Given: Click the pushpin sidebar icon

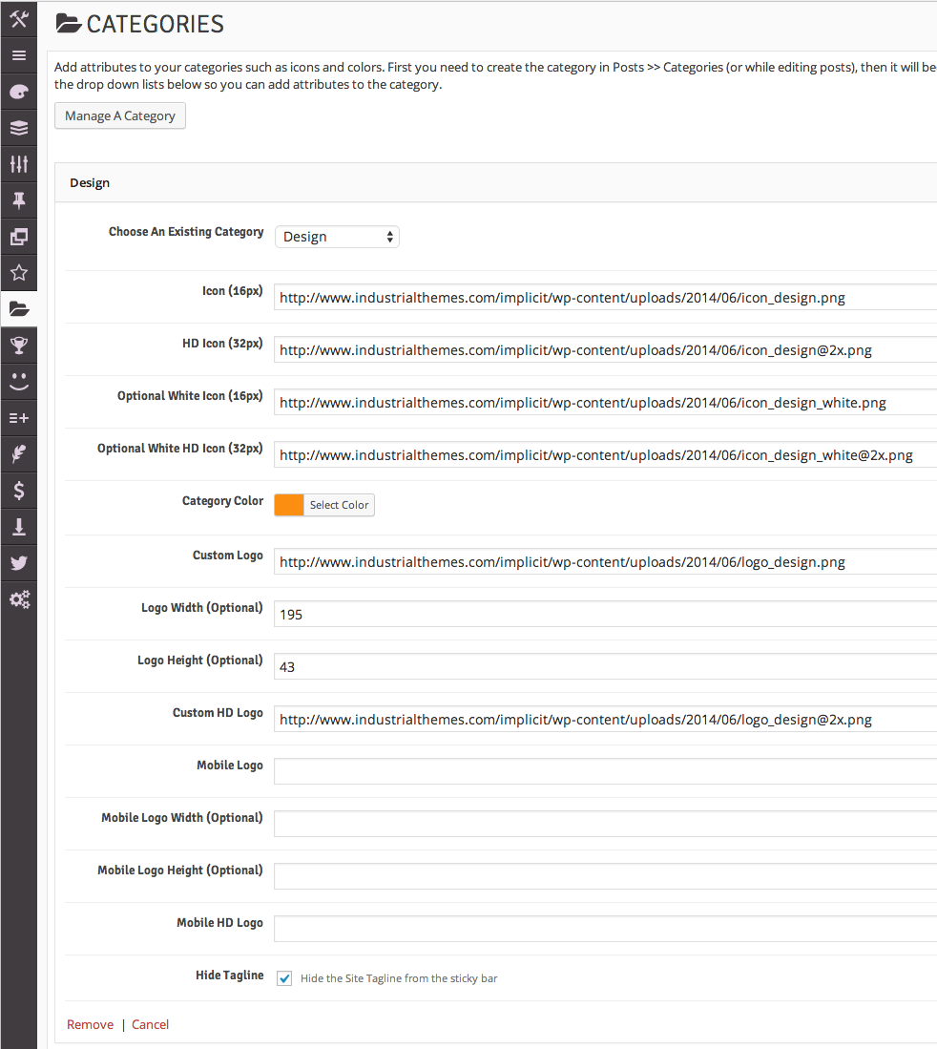Looking at the screenshot, I should pos(18,200).
